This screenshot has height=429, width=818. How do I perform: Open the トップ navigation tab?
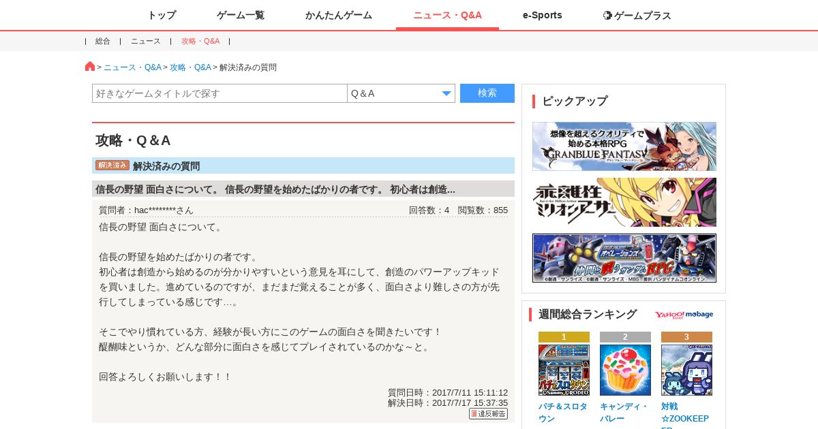(x=162, y=15)
